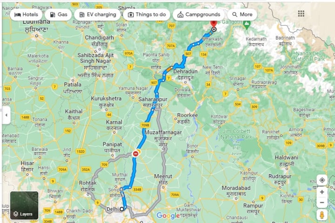The image size is (335, 223).
Task: Select the Things to do chip
Action: click(147, 14)
